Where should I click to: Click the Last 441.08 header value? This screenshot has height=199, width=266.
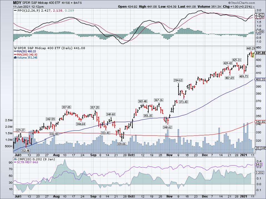(x=187, y=7)
